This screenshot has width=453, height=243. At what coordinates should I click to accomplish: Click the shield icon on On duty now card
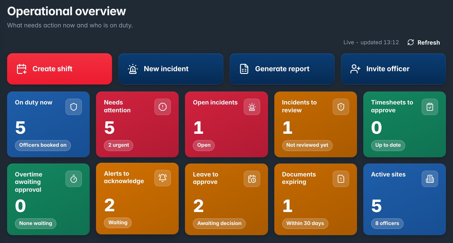pos(74,107)
